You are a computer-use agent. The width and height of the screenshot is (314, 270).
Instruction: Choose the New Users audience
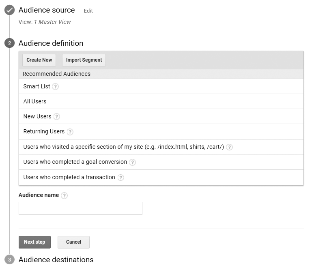coord(161,116)
